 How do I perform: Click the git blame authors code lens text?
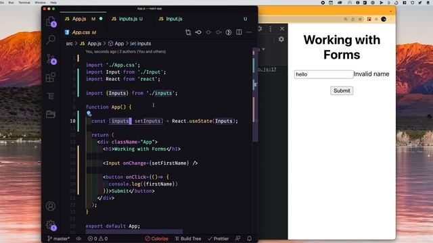(x=126, y=51)
